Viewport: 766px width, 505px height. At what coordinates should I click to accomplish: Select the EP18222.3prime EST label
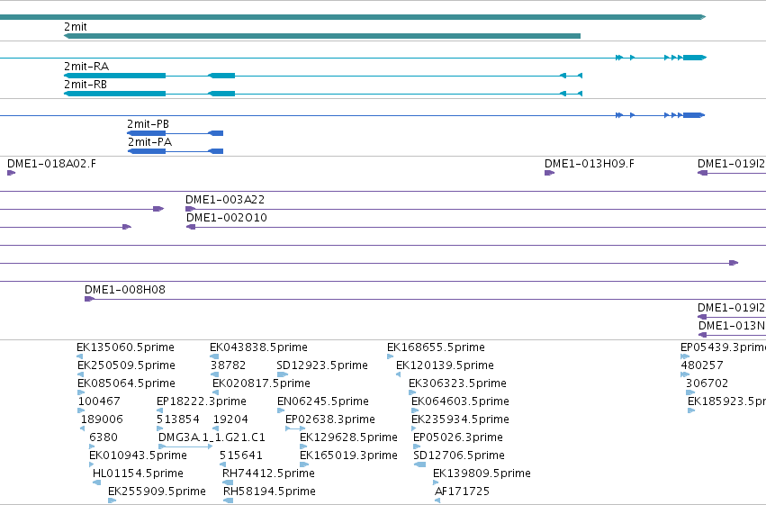(x=202, y=401)
